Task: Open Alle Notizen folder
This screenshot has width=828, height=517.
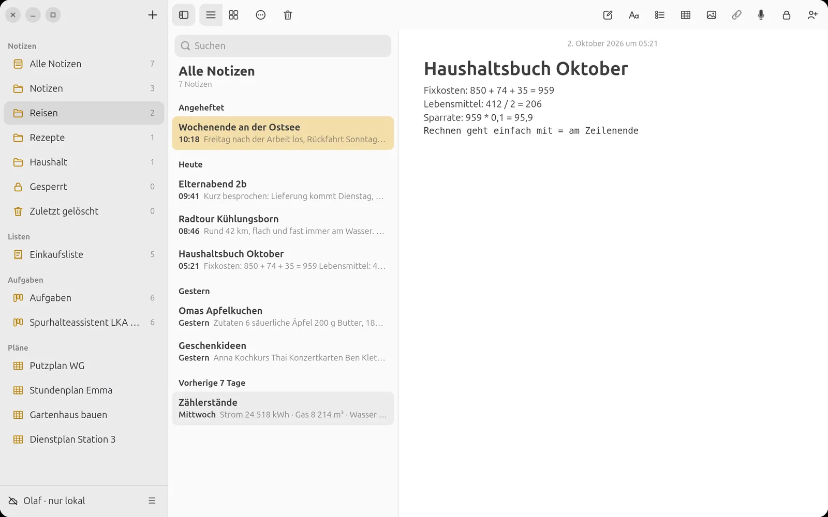Action: (x=84, y=64)
